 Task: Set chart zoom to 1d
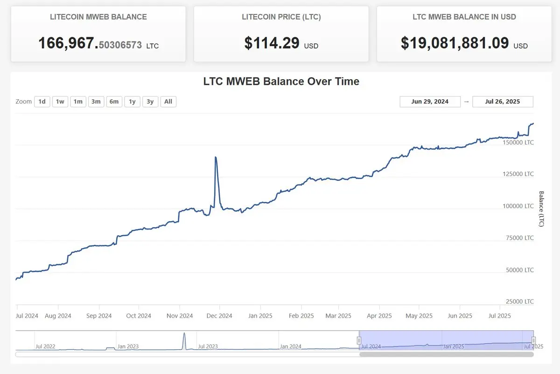pos(42,102)
